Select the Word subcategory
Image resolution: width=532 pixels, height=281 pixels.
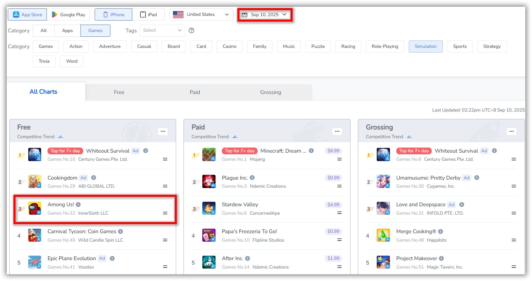[72, 61]
